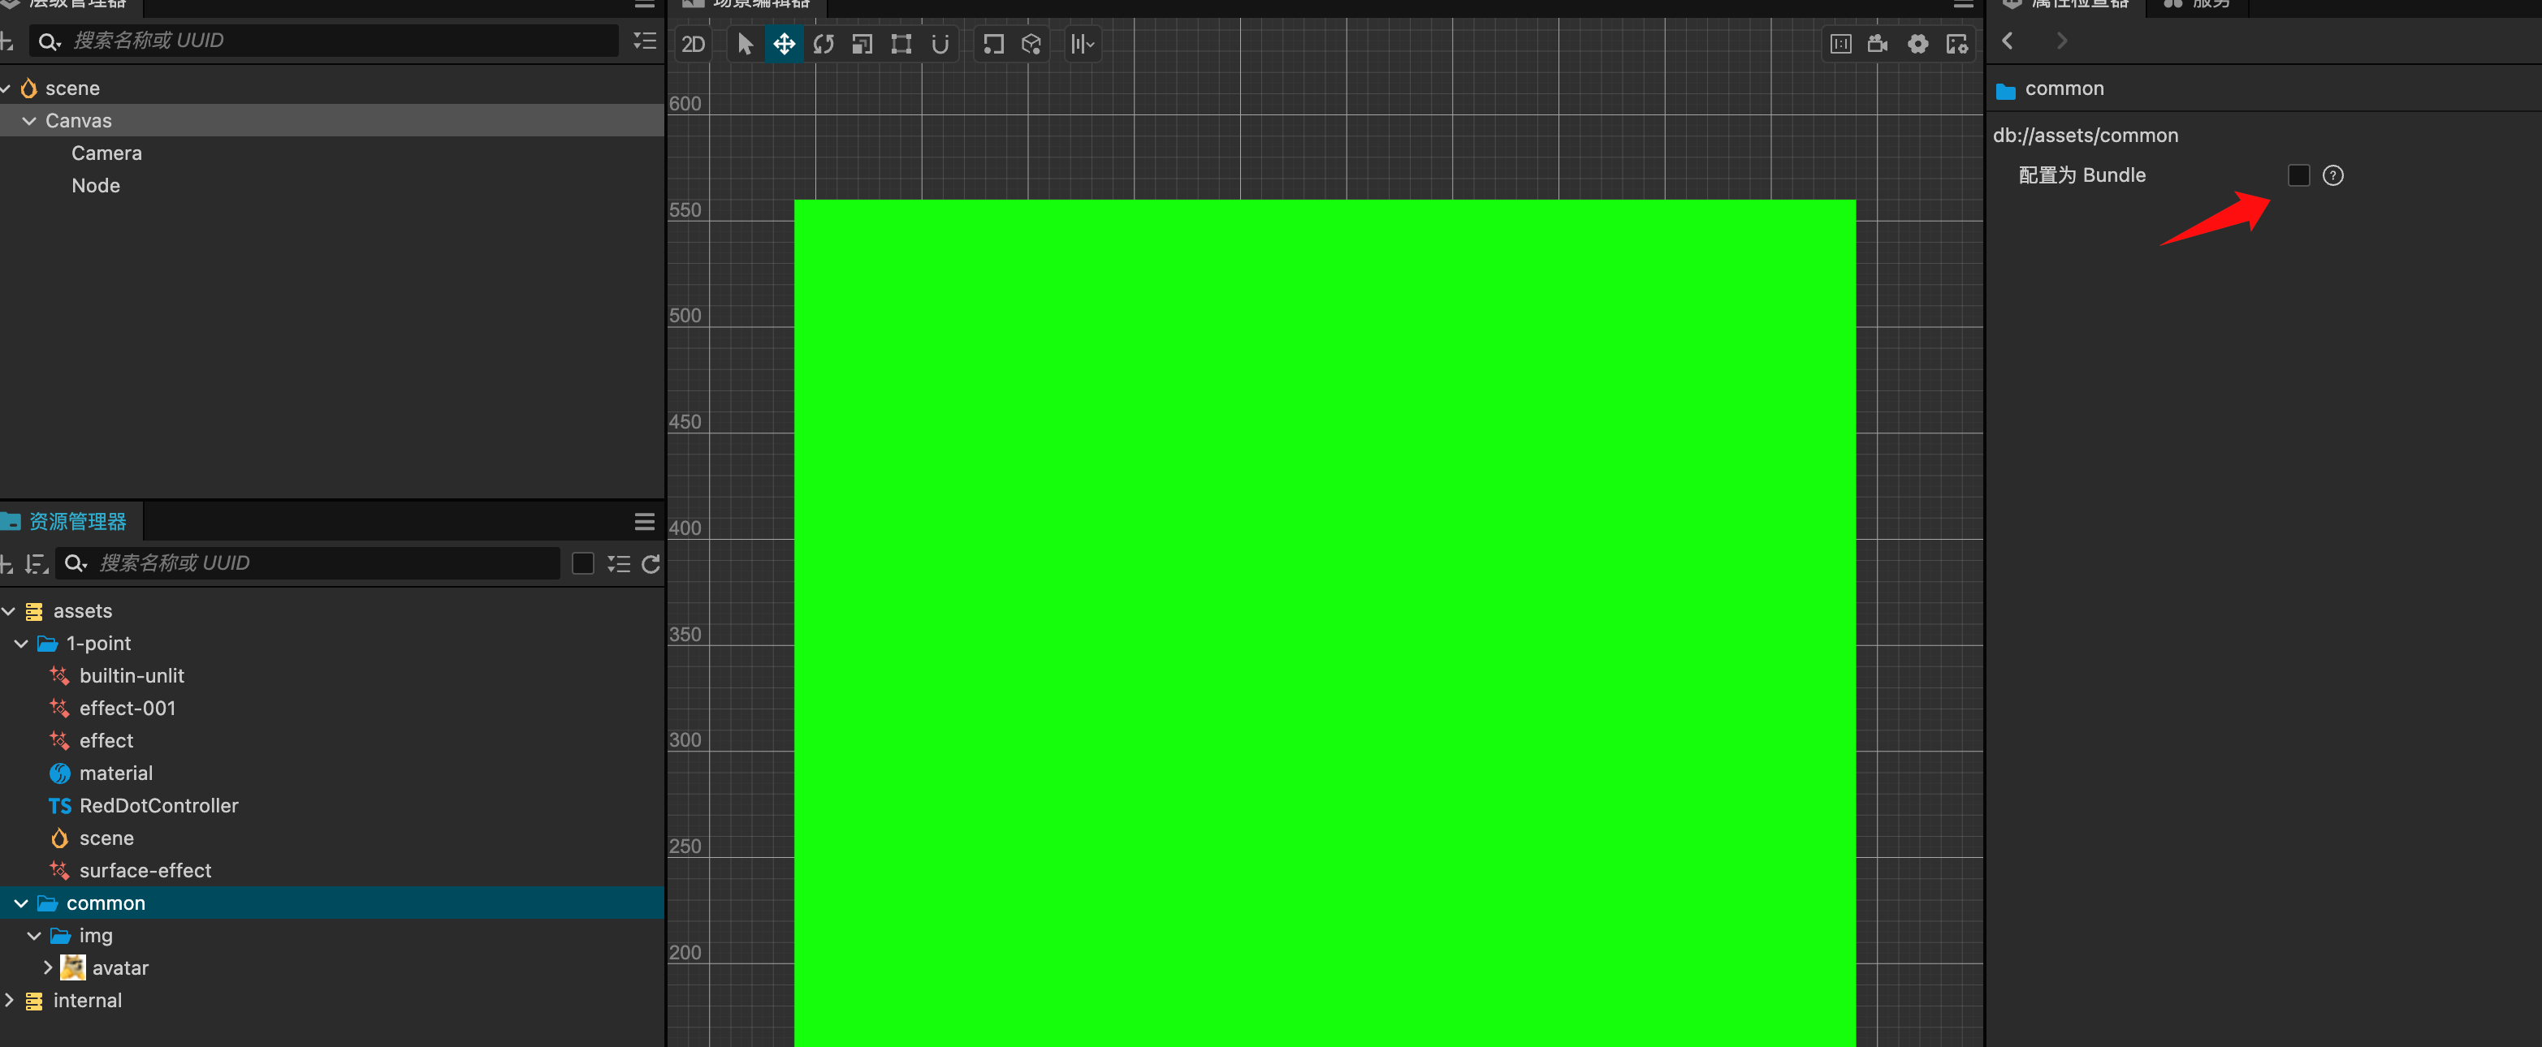The width and height of the screenshot is (2542, 1047).
Task: Open the alignment tools dropdown
Action: (x=1083, y=43)
